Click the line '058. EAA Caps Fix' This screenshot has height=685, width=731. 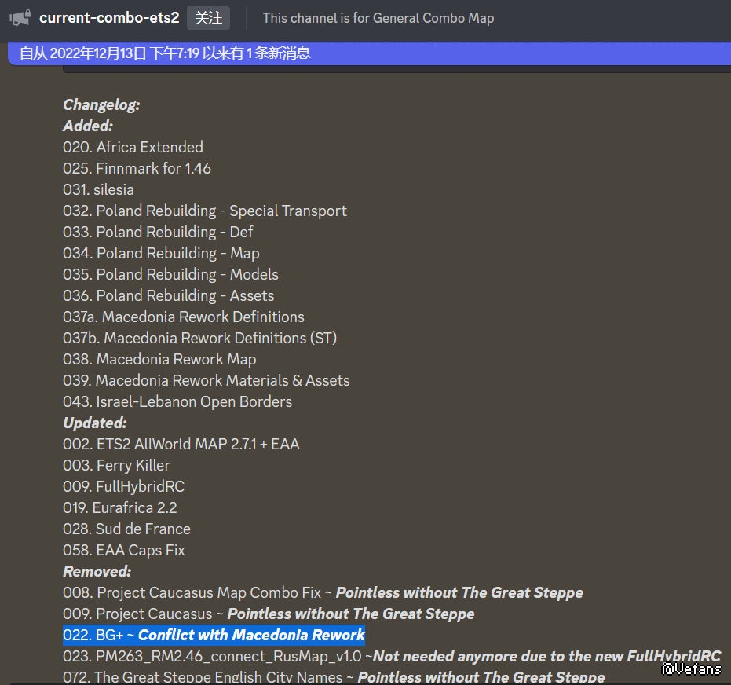124,550
